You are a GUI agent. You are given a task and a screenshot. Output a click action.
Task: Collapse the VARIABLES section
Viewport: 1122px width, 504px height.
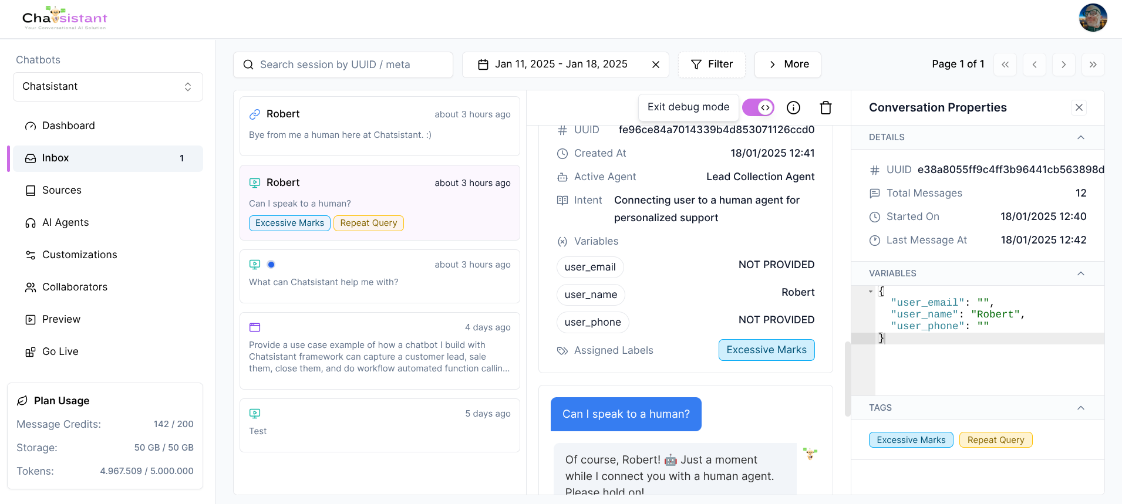(x=1081, y=273)
